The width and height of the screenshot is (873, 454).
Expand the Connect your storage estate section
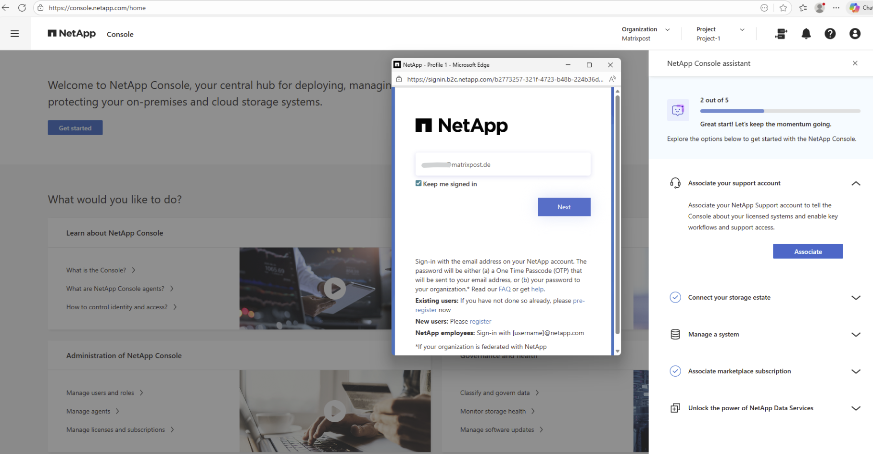[x=856, y=298]
